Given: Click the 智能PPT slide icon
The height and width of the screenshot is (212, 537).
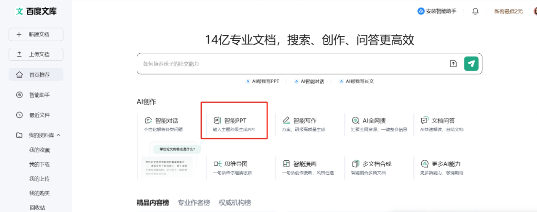Looking at the screenshot, I should (x=217, y=121).
